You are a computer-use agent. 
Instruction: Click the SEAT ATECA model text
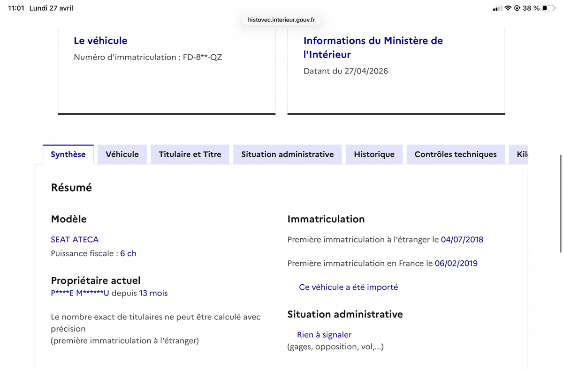[75, 239]
